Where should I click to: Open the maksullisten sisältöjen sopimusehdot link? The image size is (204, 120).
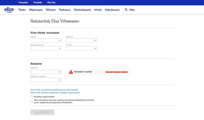tap(55, 93)
